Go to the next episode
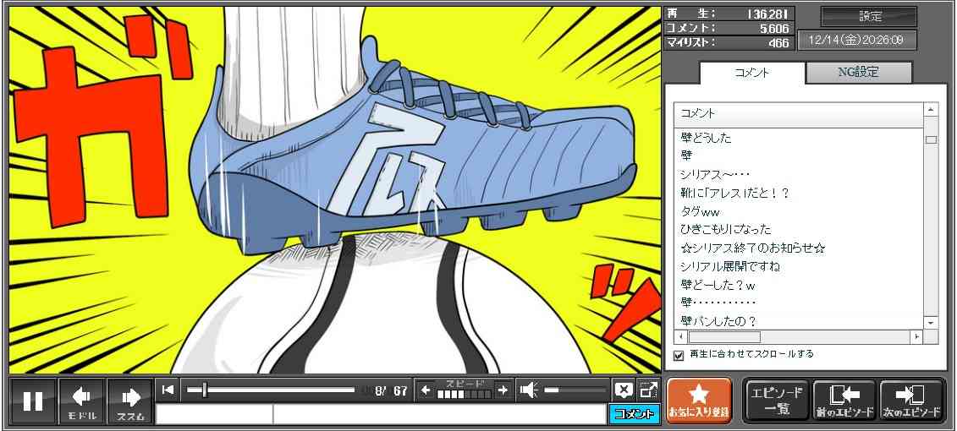The width and height of the screenshot is (957, 431). pyautogui.click(x=911, y=401)
